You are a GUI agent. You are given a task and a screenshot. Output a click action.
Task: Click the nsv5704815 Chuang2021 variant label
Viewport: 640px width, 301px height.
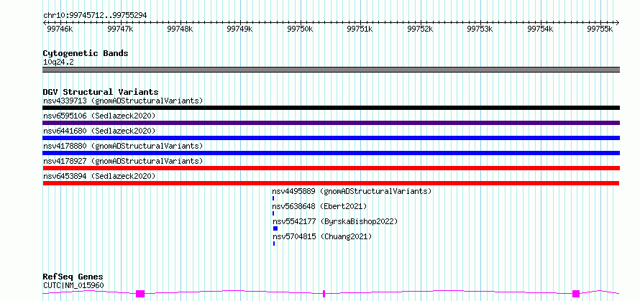322,236
